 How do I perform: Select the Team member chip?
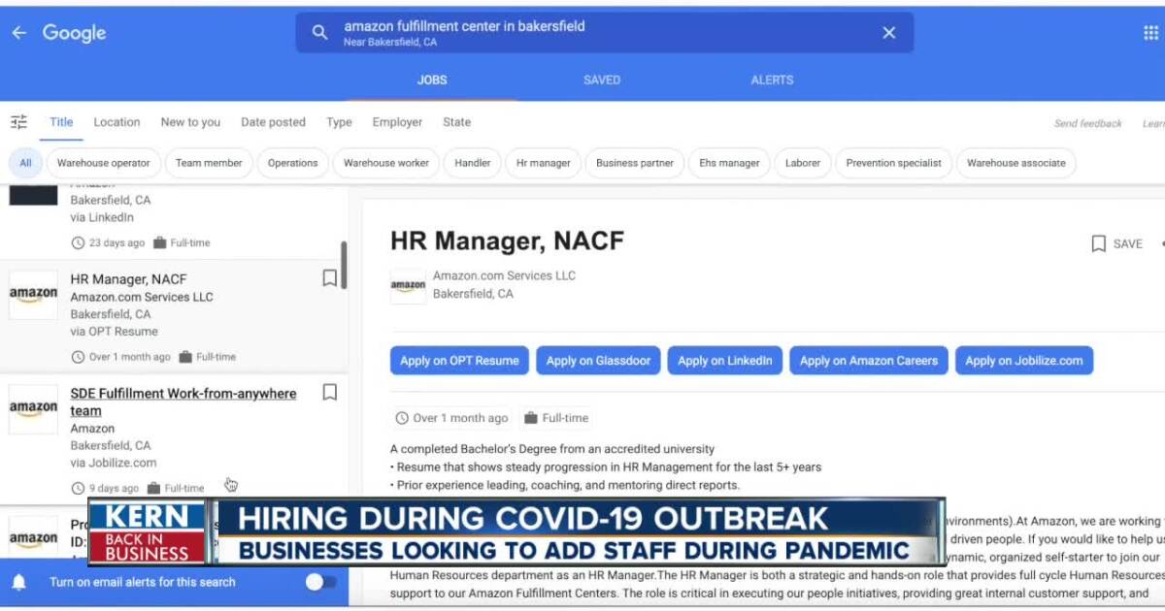point(209,163)
